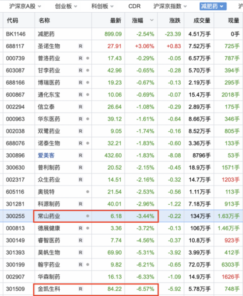243x296 pixels.
Task: Expand the 创业板 dropdown menu
Action: tap(66, 6)
